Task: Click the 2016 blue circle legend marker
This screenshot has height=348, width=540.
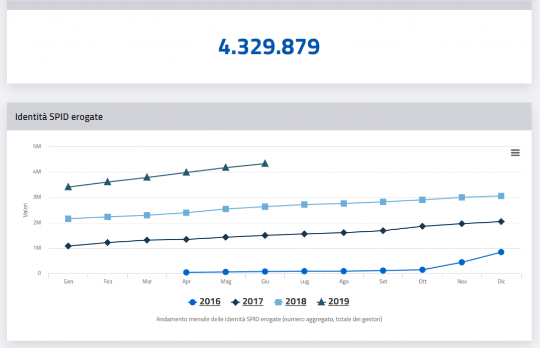Action: [192, 302]
